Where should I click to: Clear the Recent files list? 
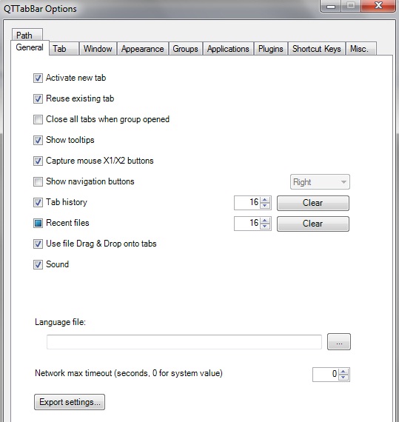pos(313,224)
